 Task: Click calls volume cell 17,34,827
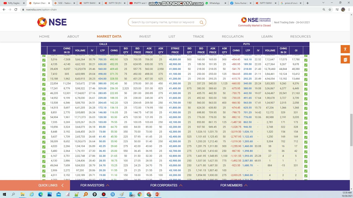tap(80, 94)
